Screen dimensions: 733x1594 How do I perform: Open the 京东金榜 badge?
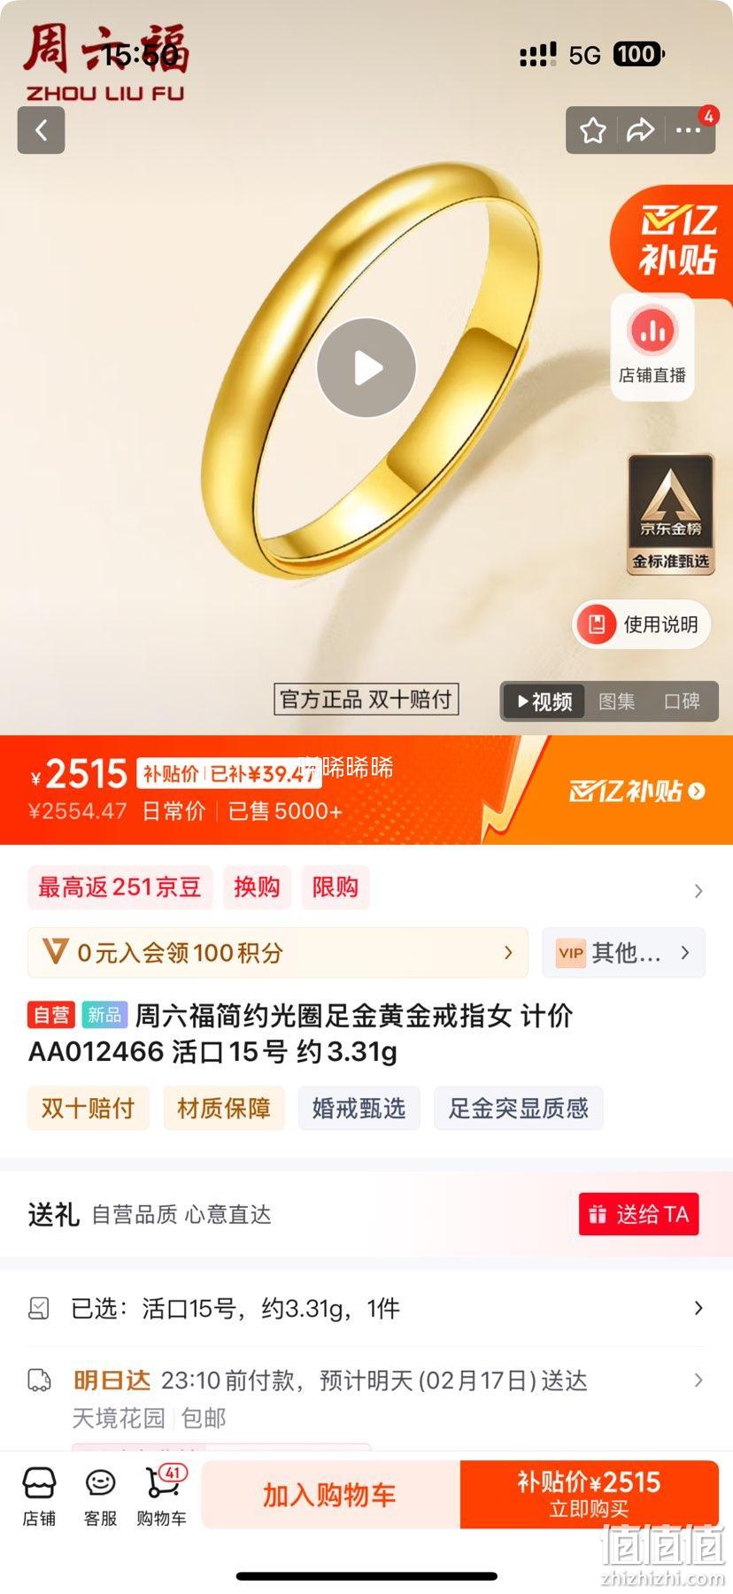[x=670, y=515]
